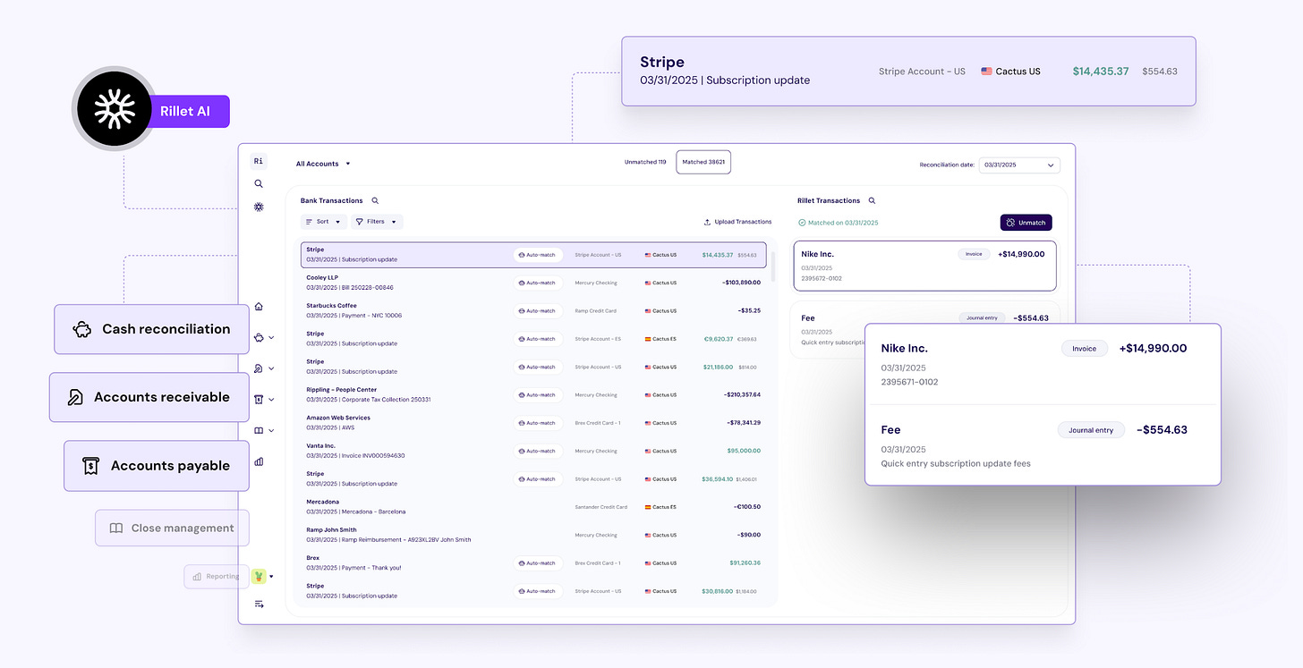
Task: Search within Bank Transactions
Action: click(x=375, y=201)
